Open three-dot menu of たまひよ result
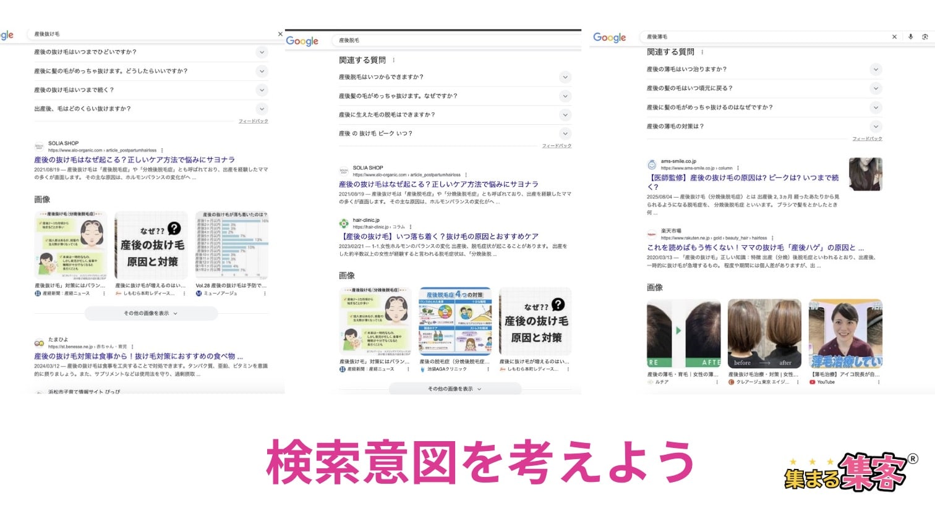 point(132,347)
